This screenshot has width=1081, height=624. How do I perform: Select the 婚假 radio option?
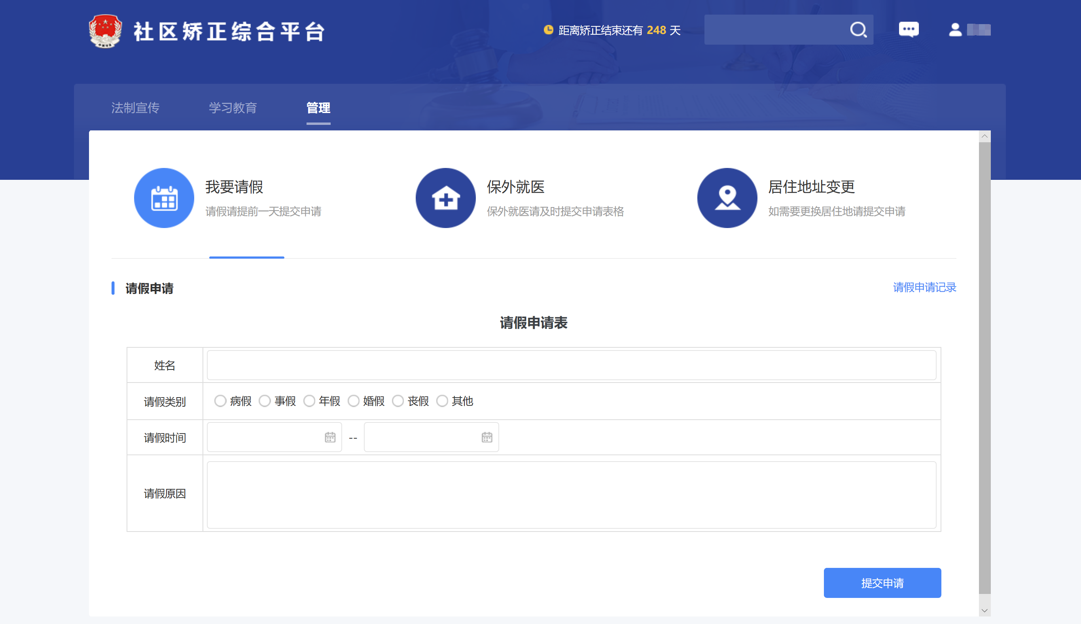(354, 401)
